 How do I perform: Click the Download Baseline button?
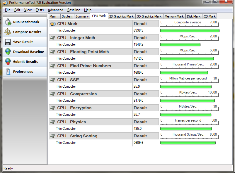tap(25, 52)
